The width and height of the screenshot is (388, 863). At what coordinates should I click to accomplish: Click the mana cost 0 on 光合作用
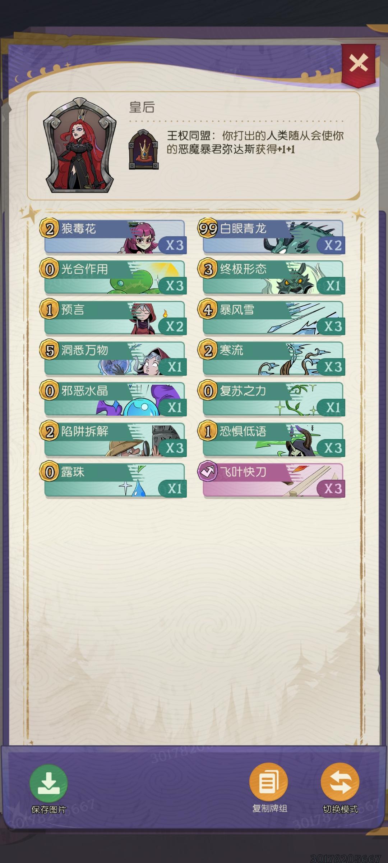[x=50, y=268]
